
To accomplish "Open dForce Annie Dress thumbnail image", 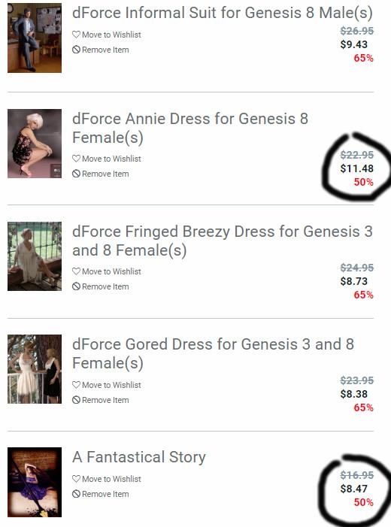I will tap(35, 144).
